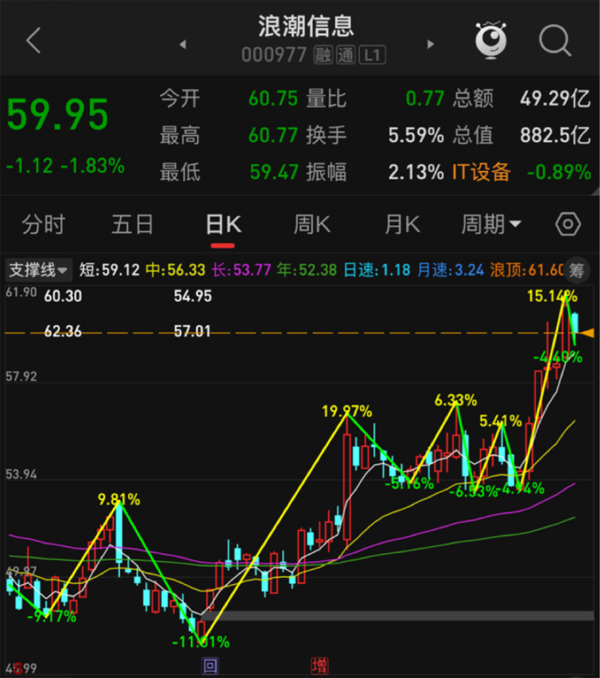Expand the 周期 period dropdown
Viewport: 600px width, 678px height.
coord(491,224)
